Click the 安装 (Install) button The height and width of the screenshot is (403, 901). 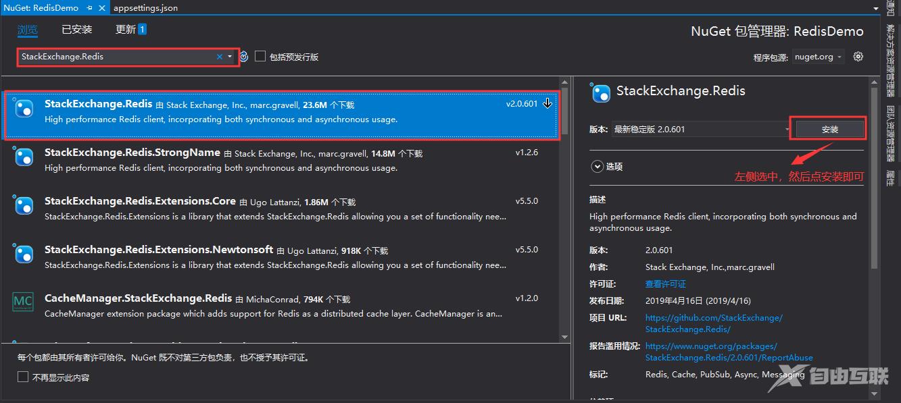coord(829,129)
